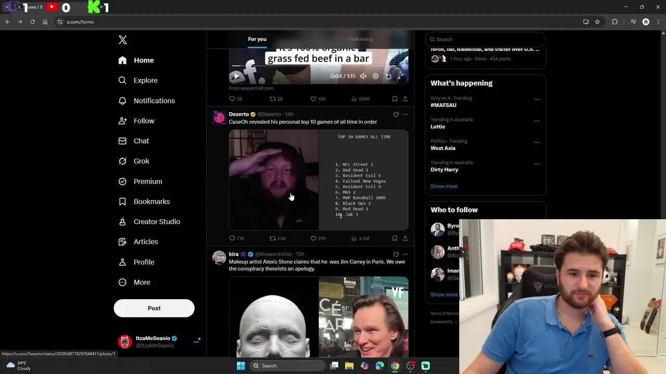Viewport: 666px width, 374px height.
Task: Play the grass fed beef video
Action: pyautogui.click(x=236, y=76)
